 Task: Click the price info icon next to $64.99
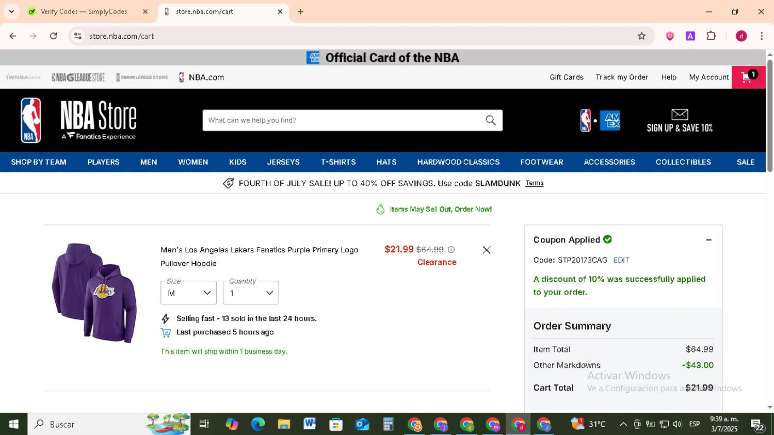[451, 250]
